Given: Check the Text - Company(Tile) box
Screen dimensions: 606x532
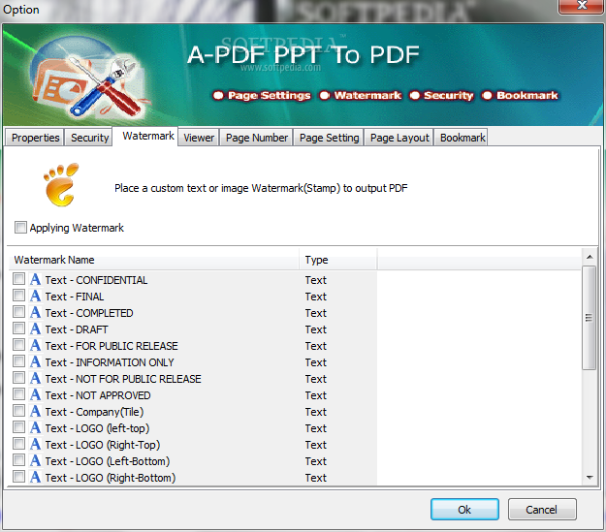Looking at the screenshot, I should click(19, 411).
